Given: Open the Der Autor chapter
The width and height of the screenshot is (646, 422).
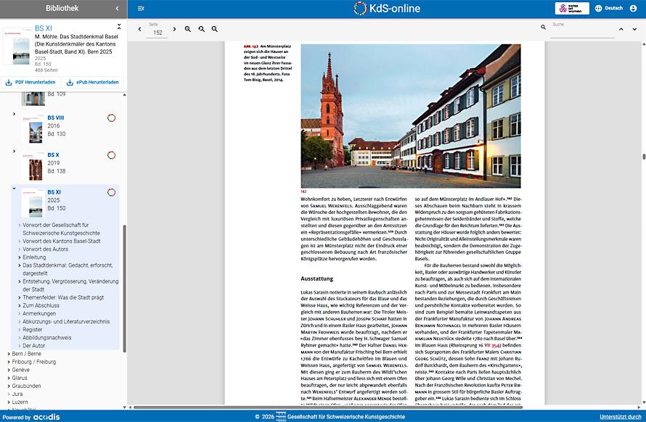Looking at the screenshot, I should [34, 346].
